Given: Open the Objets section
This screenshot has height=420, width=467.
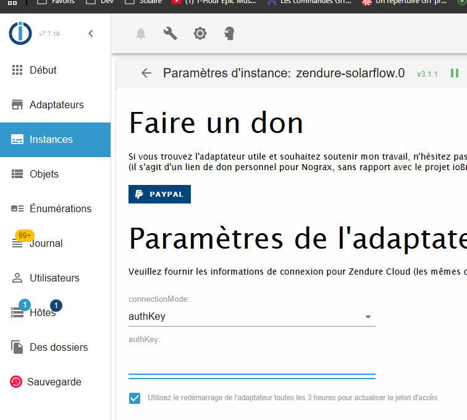Looking at the screenshot, I should click(55, 174).
